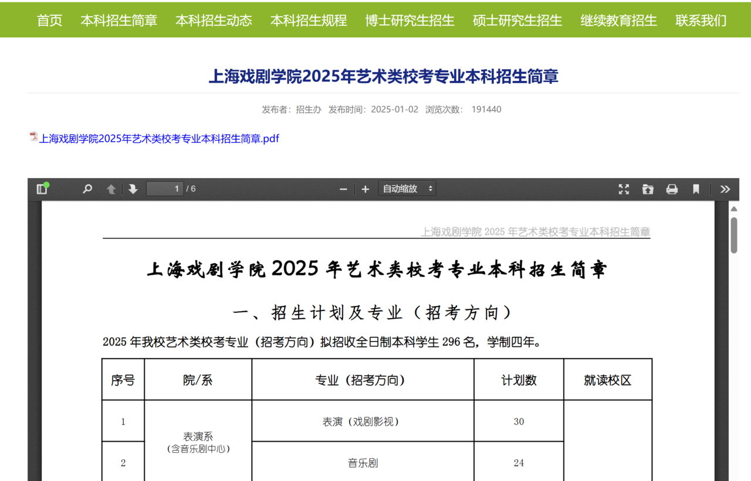The height and width of the screenshot is (481, 751).
Task: Click the plan number 30 cell
Action: (519, 421)
